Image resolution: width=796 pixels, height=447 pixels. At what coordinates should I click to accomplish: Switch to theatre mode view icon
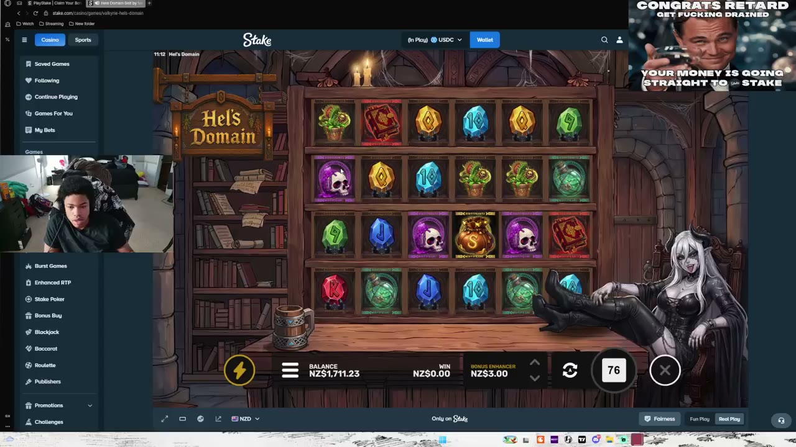[x=183, y=419]
